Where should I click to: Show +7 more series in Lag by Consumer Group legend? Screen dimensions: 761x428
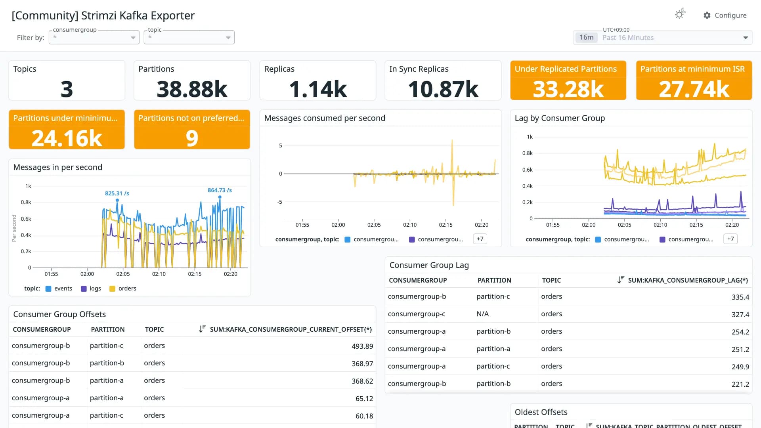tap(730, 239)
